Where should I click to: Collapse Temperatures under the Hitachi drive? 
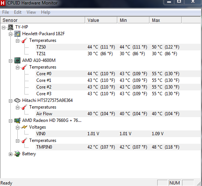click(x=17, y=107)
